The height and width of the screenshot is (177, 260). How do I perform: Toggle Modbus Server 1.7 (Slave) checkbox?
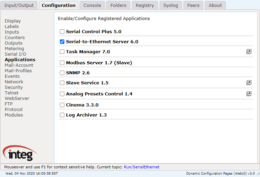coord(62,63)
